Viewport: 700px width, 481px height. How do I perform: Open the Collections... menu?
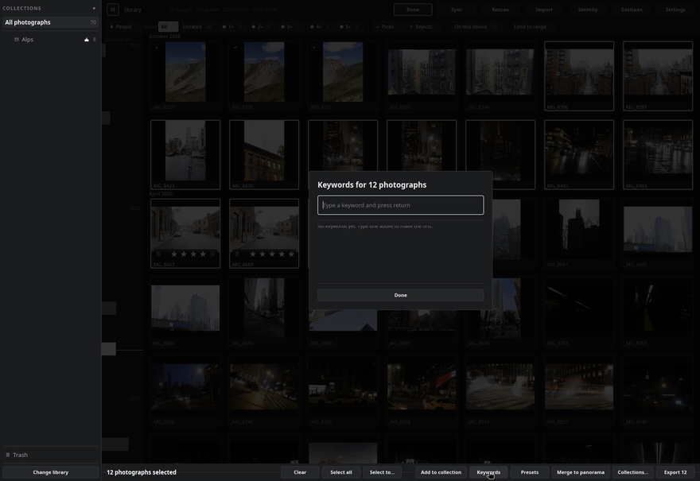click(x=632, y=472)
